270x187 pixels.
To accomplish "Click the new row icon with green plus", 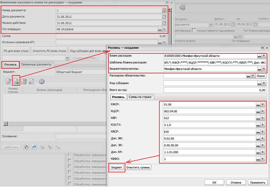I will [x=16, y=81].
